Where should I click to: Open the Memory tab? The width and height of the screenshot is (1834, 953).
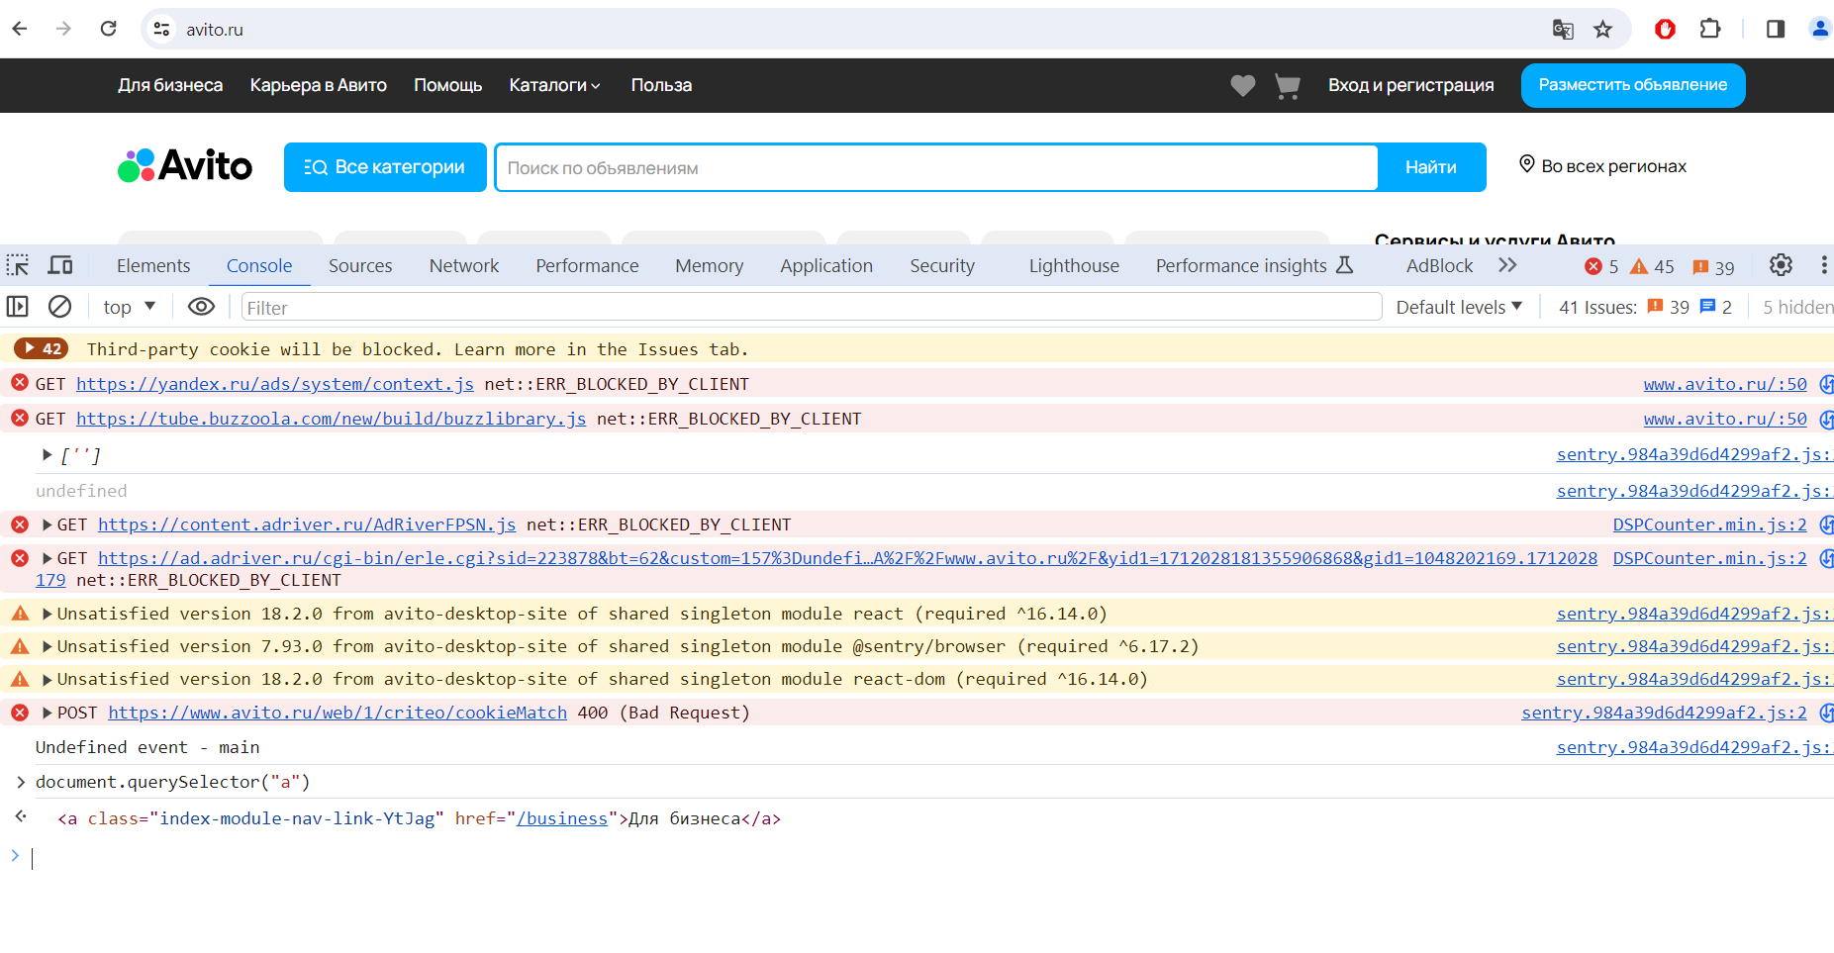click(710, 265)
